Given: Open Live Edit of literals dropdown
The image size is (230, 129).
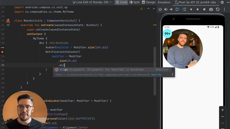Looking at the screenshot, I should 92,2.
